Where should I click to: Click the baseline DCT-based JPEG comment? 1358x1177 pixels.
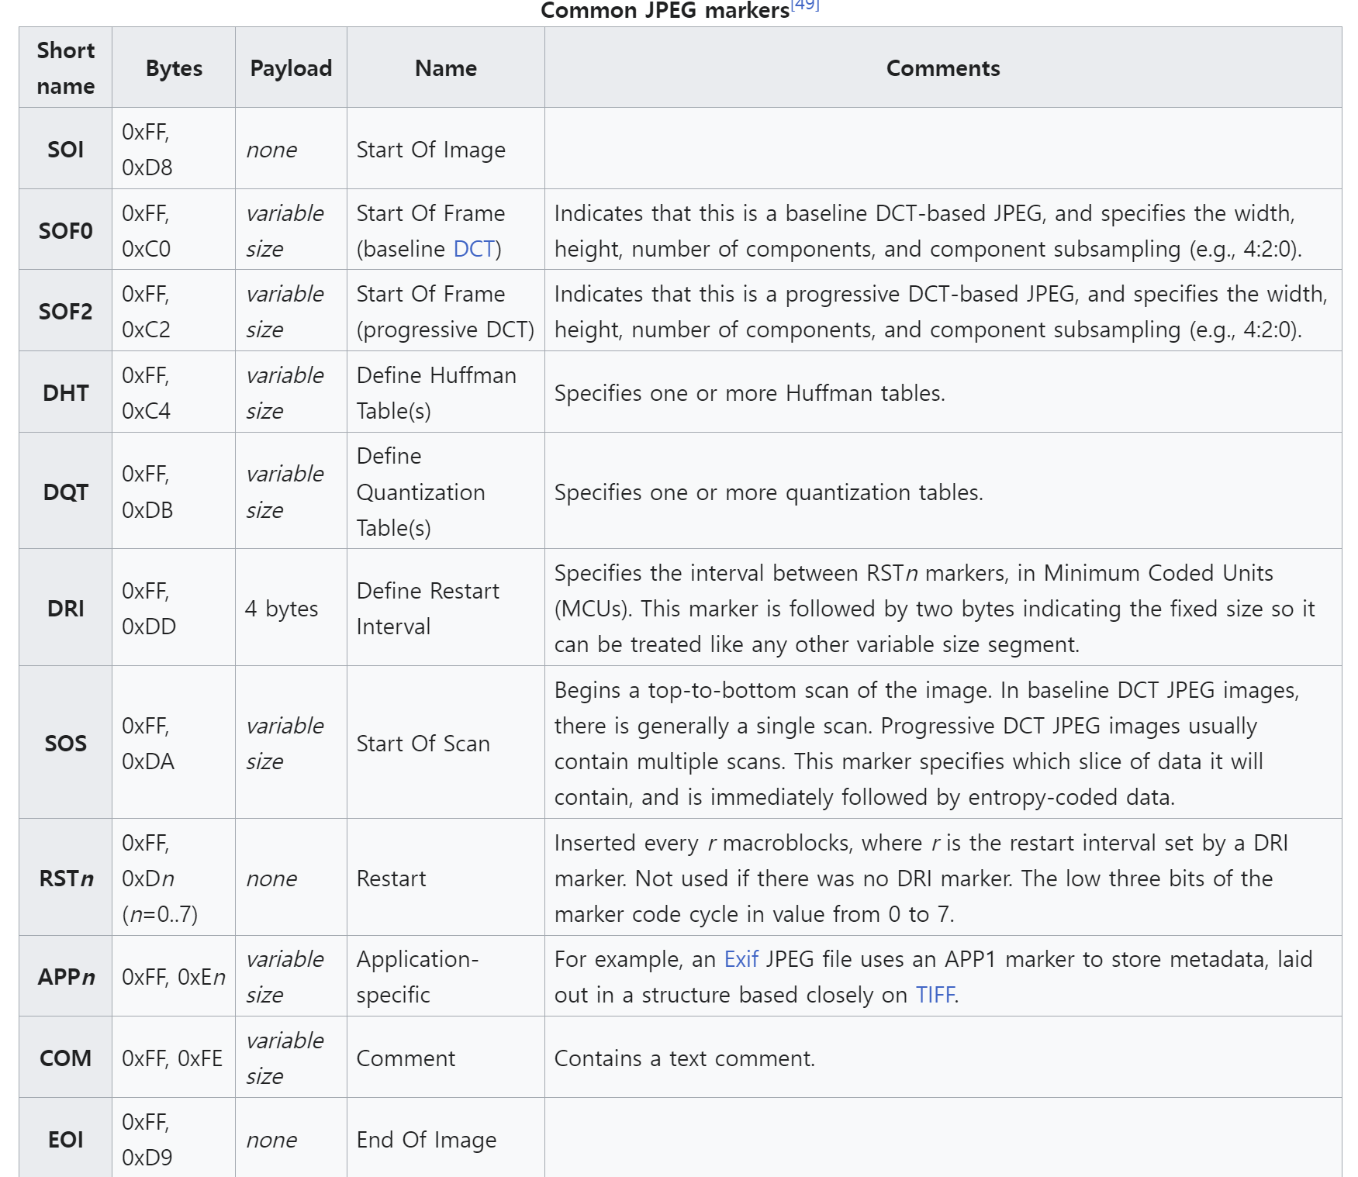point(943,230)
